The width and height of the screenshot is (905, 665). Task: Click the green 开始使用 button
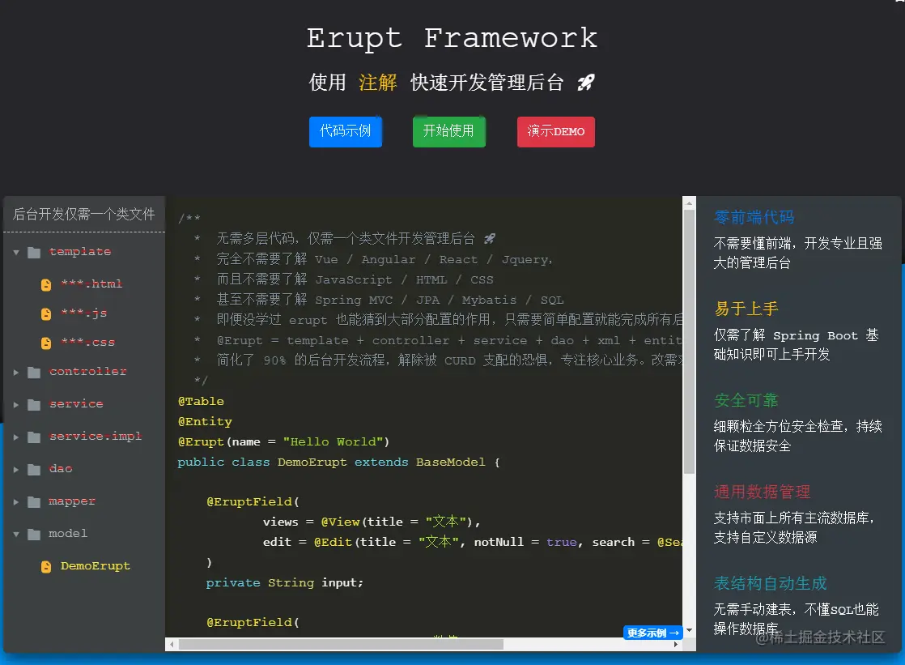[448, 132]
